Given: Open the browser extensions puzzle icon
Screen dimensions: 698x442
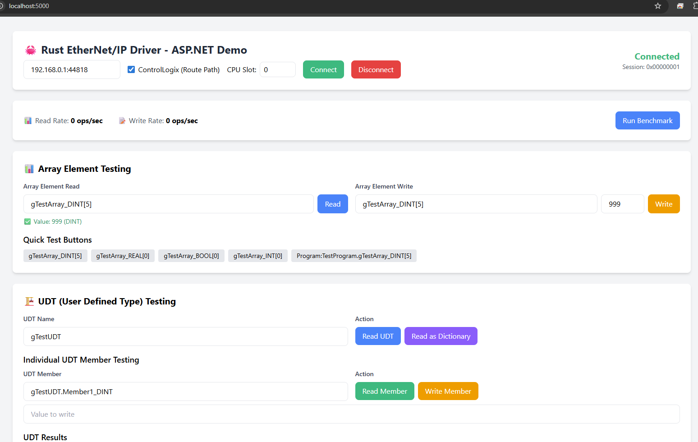Looking at the screenshot, I should point(696,6).
